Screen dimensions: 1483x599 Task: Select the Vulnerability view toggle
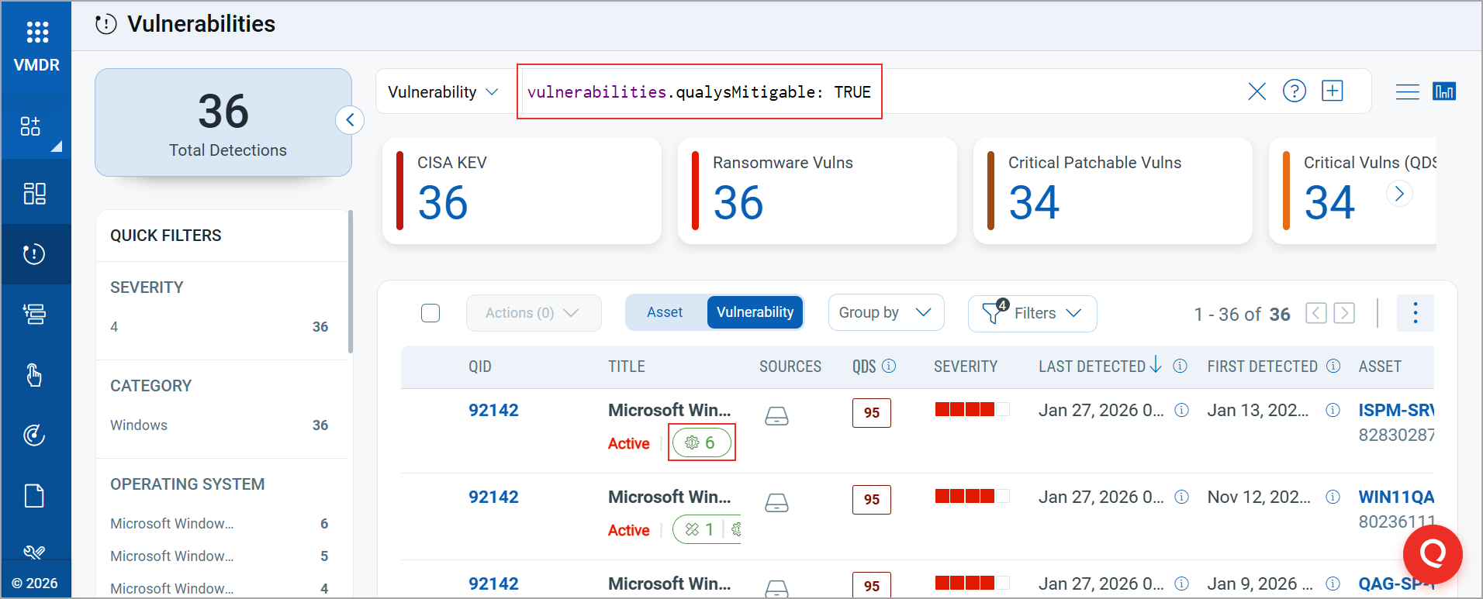(755, 312)
